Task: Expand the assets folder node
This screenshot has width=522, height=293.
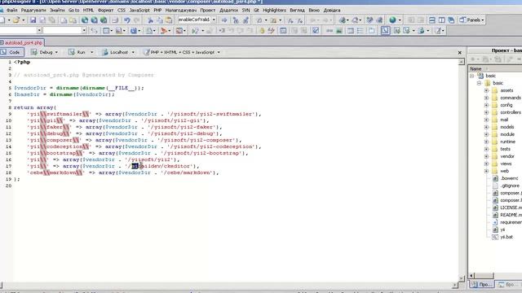Action: pyautogui.click(x=486, y=90)
